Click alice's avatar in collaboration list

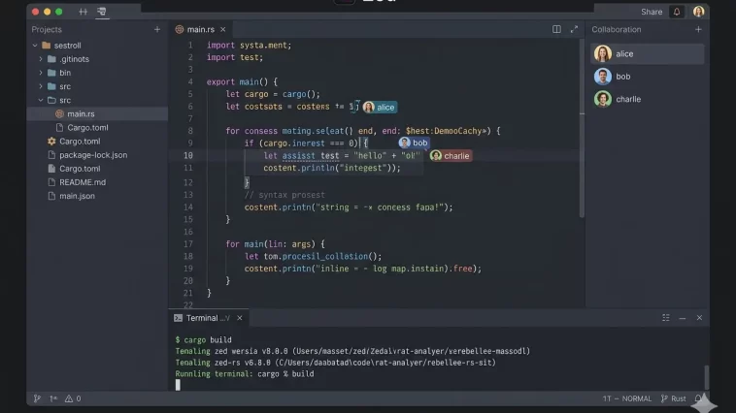point(603,54)
